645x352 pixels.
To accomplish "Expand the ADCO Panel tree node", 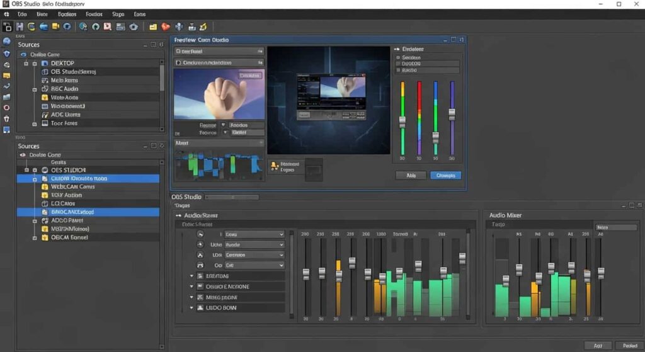I will point(35,221).
